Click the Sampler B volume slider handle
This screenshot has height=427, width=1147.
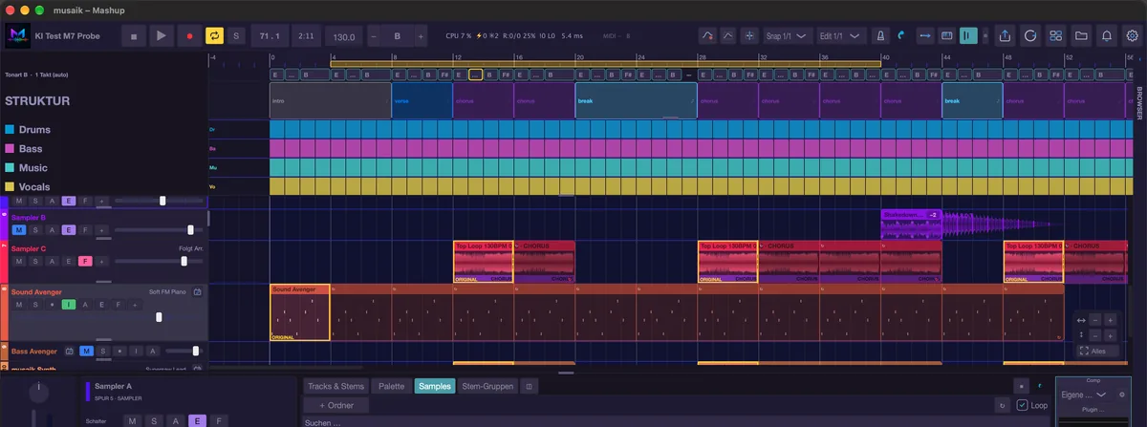click(x=191, y=230)
